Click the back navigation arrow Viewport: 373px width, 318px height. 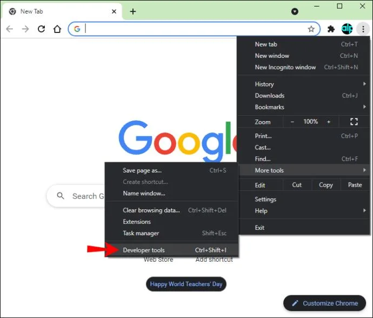click(10, 29)
